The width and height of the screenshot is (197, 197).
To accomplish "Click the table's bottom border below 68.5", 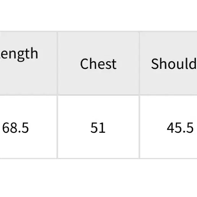I will pos(28,158).
